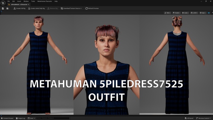Open the MetaHuman Character menu
The width and height of the screenshot is (213, 120).
45,1
